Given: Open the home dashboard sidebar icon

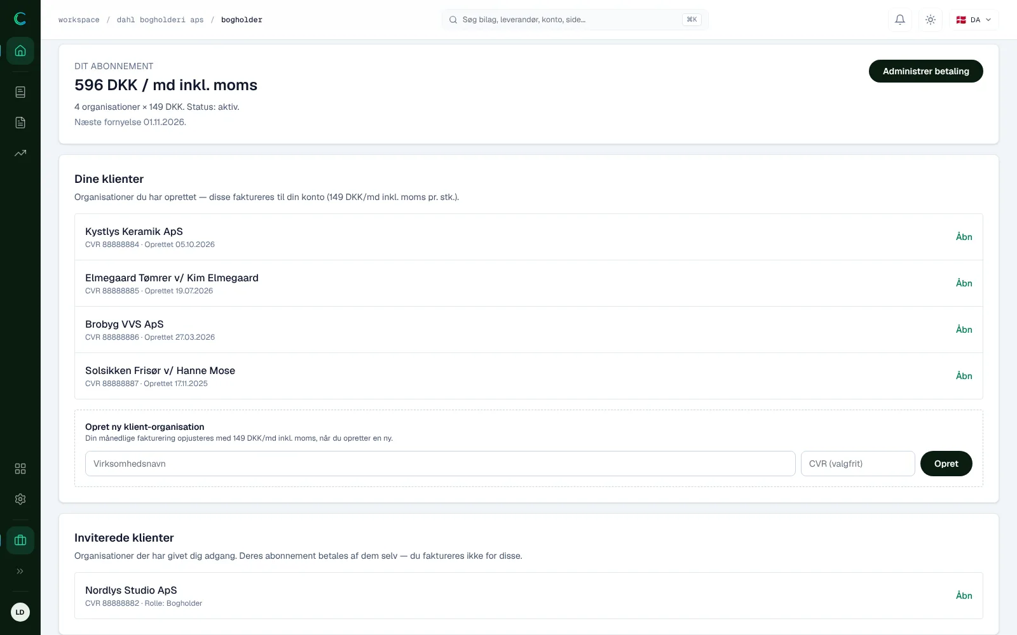Looking at the screenshot, I should coord(20,51).
